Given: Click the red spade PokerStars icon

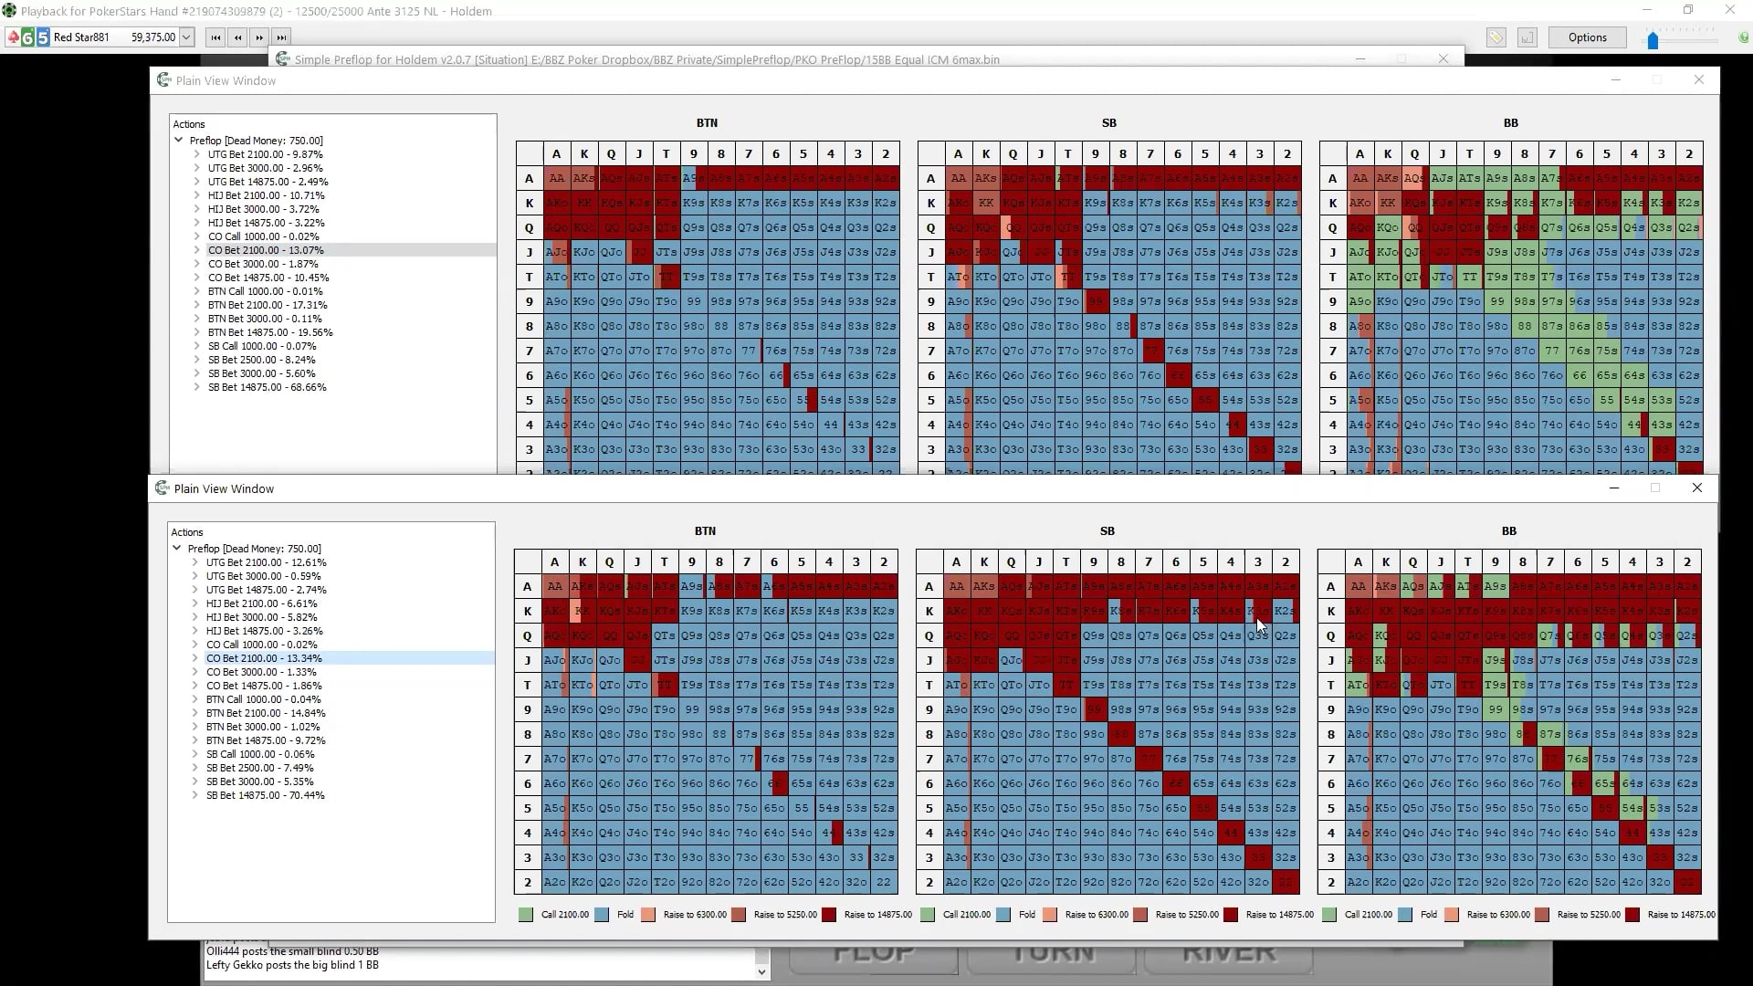Looking at the screenshot, I should pyautogui.click(x=13, y=37).
